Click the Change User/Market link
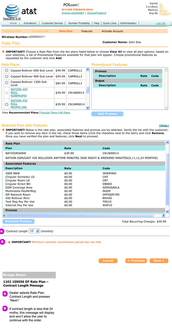This screenshot has height=333, width=172. point(73,13)
